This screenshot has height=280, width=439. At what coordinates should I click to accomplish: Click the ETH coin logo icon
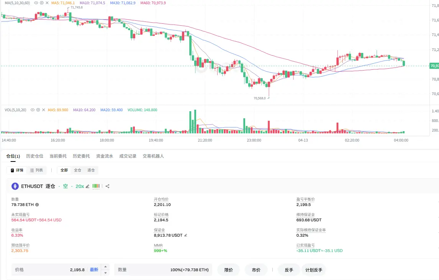coord(15,186)
